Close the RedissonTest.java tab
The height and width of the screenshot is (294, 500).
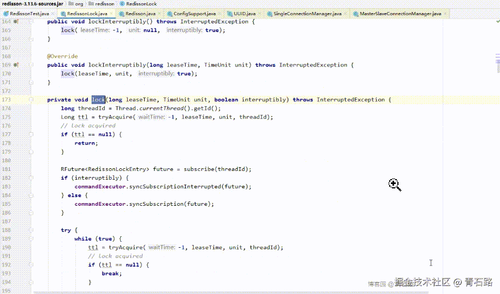point(52,14)
